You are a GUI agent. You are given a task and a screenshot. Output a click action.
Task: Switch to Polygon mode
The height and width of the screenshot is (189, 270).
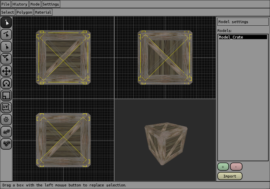(24, 12)
